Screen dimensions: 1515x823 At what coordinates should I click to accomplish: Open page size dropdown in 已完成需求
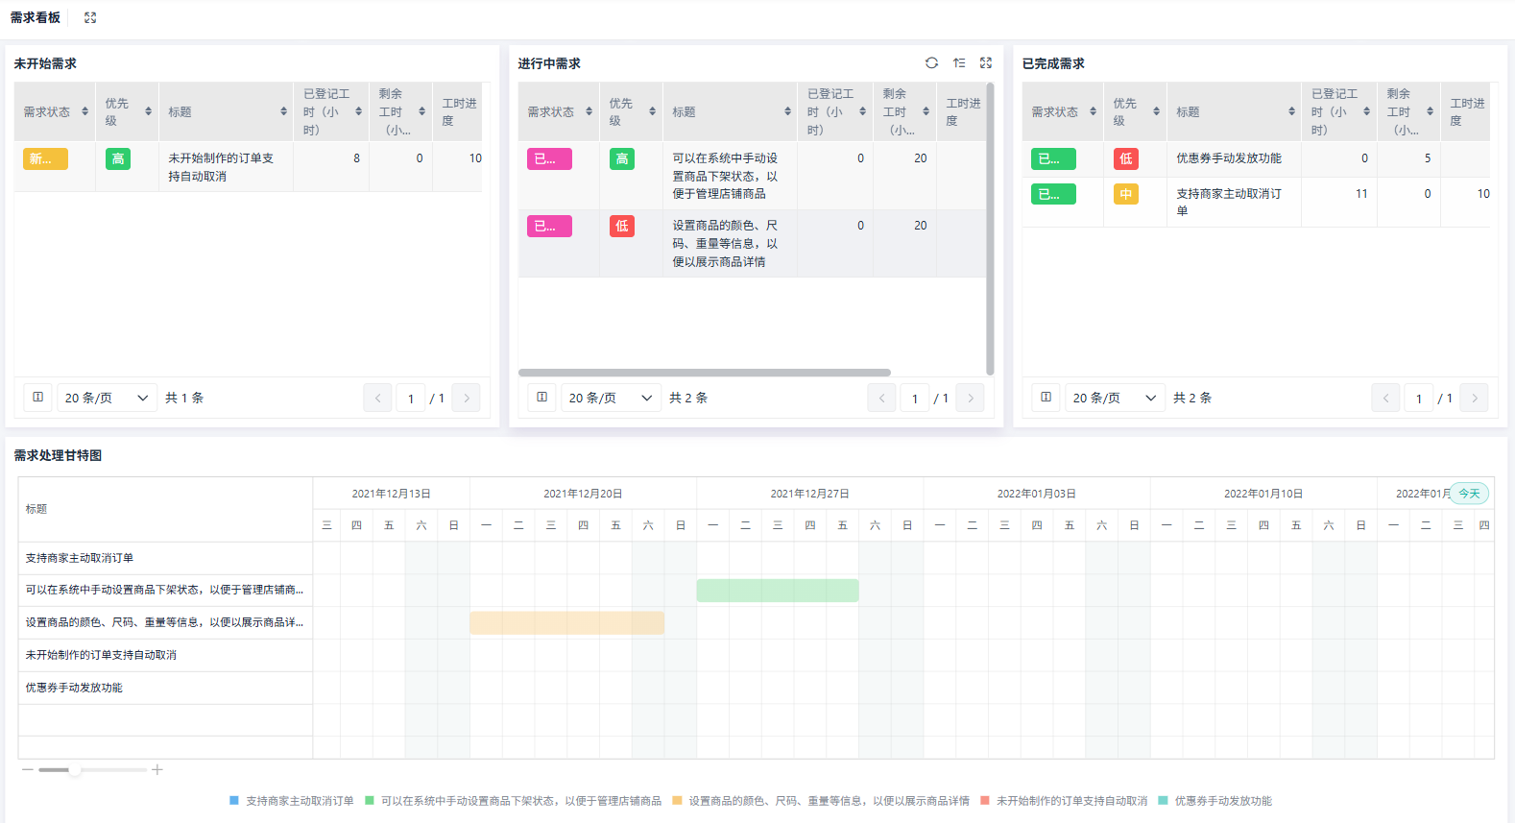1115,398
